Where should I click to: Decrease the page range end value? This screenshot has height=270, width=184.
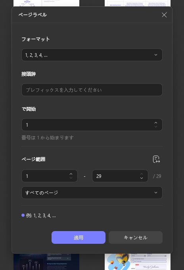(141, 178)
